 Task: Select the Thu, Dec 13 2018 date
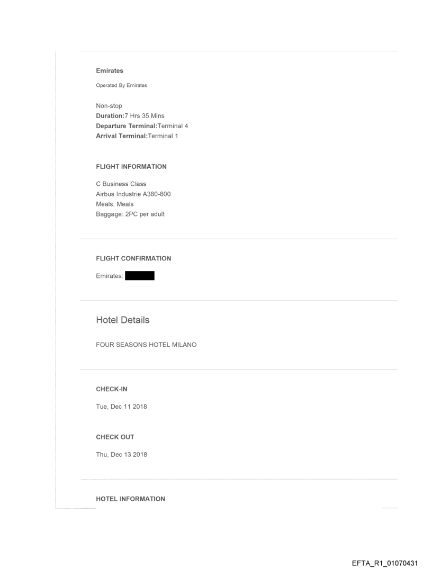[121, 454]
